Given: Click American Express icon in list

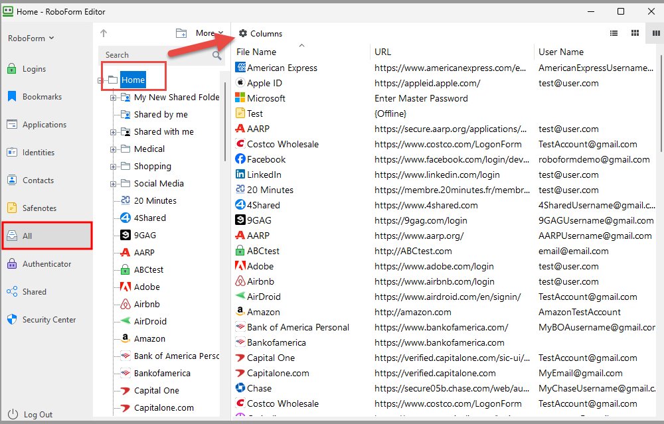Looking at the screenshot, I should pyautogui.click(x=240, y=67).
